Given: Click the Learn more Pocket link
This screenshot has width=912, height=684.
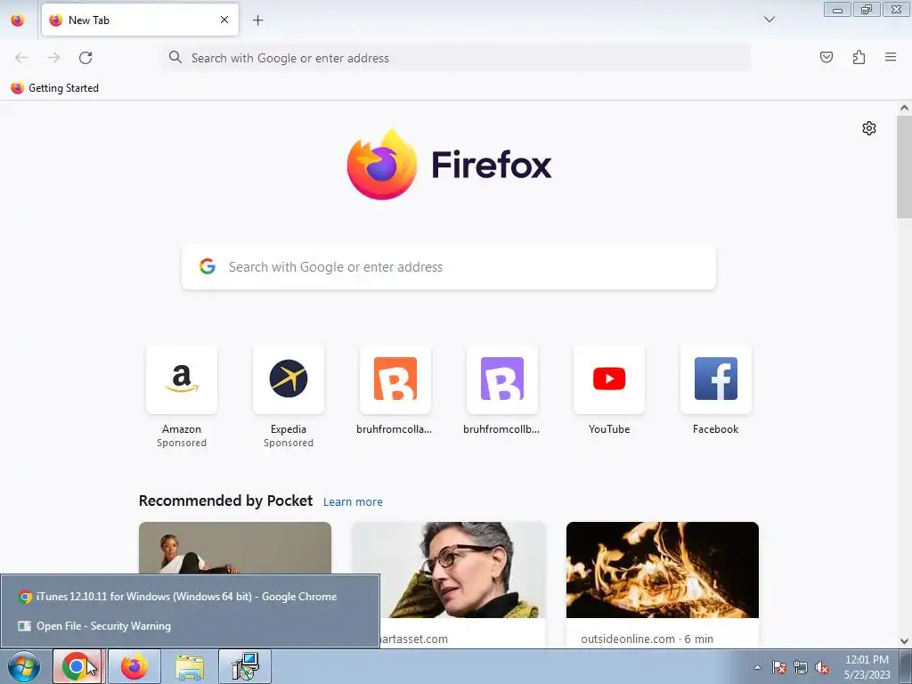Looking at the screenshot, I should [353, 501].
